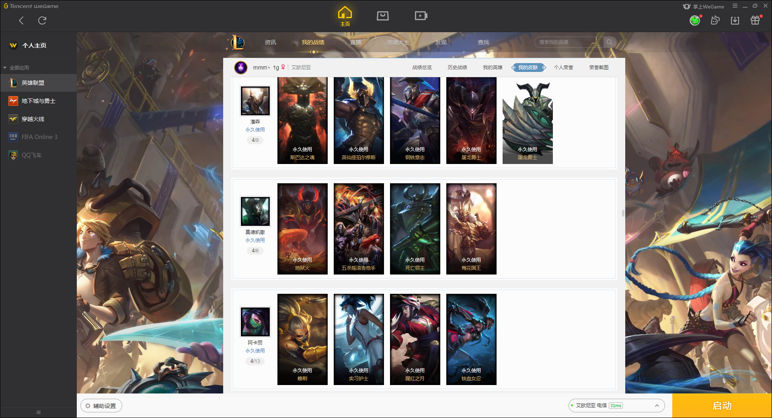Click the purple profile avatar
Screen dimensions: 772x418
241,68
